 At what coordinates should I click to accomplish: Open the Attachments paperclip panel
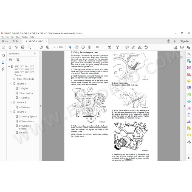pyautogui.click(x=3, y=69)
